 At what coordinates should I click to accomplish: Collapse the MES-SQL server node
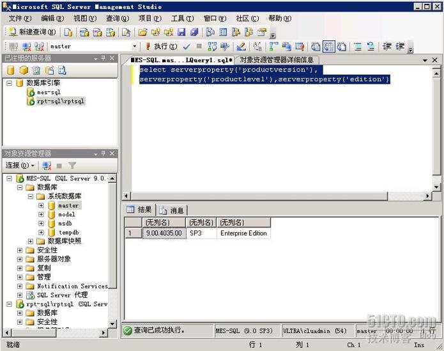pyautogui.click(x=10, y=178)
